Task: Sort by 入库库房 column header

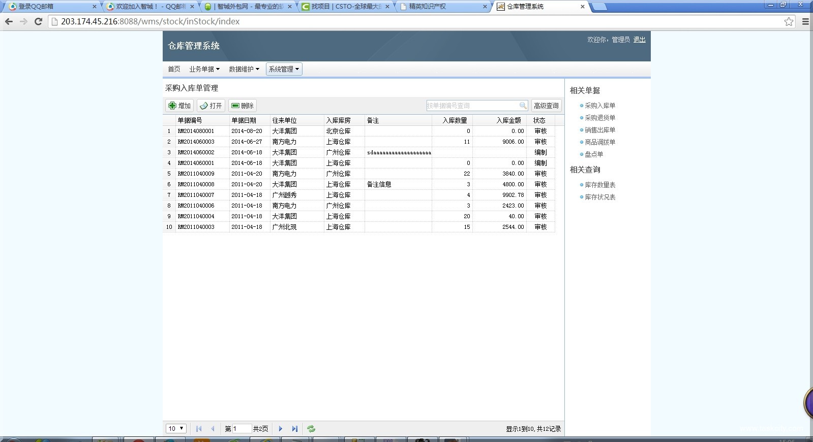Action: tap(344, 120)
